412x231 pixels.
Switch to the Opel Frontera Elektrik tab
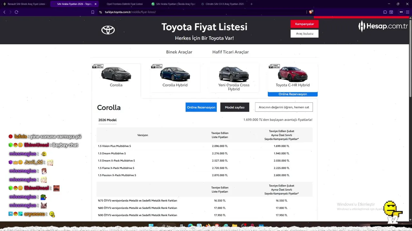125,4
